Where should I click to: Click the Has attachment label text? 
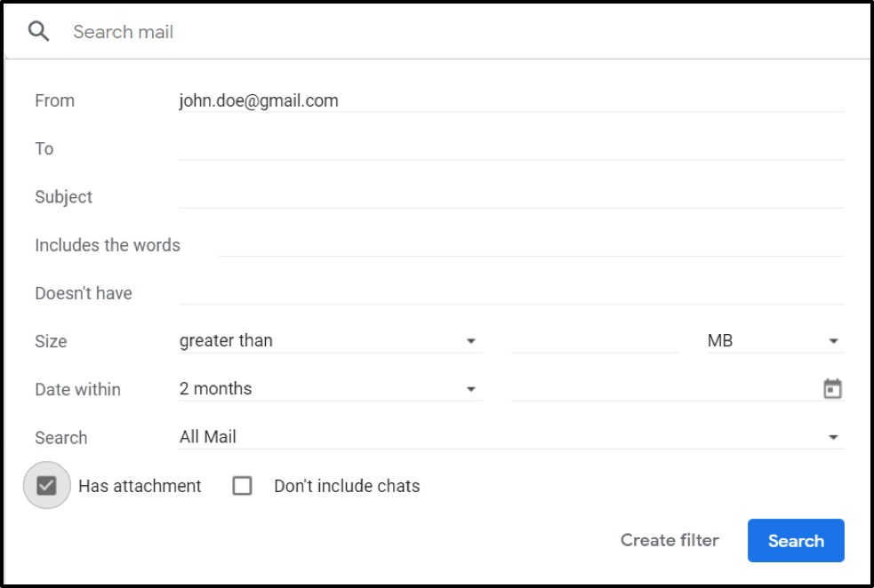pos(140,486)
